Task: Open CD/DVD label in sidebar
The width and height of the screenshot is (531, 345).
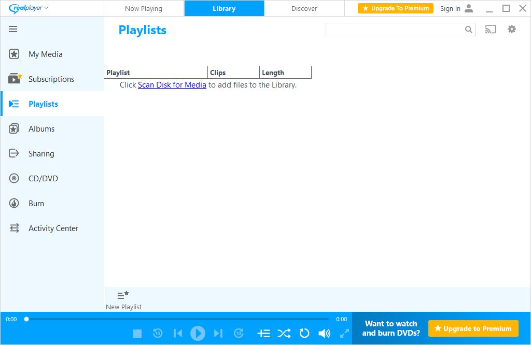Action: click(x=43, y=178)
